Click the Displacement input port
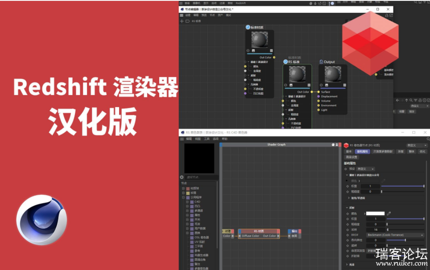 [x=318, y=96]
